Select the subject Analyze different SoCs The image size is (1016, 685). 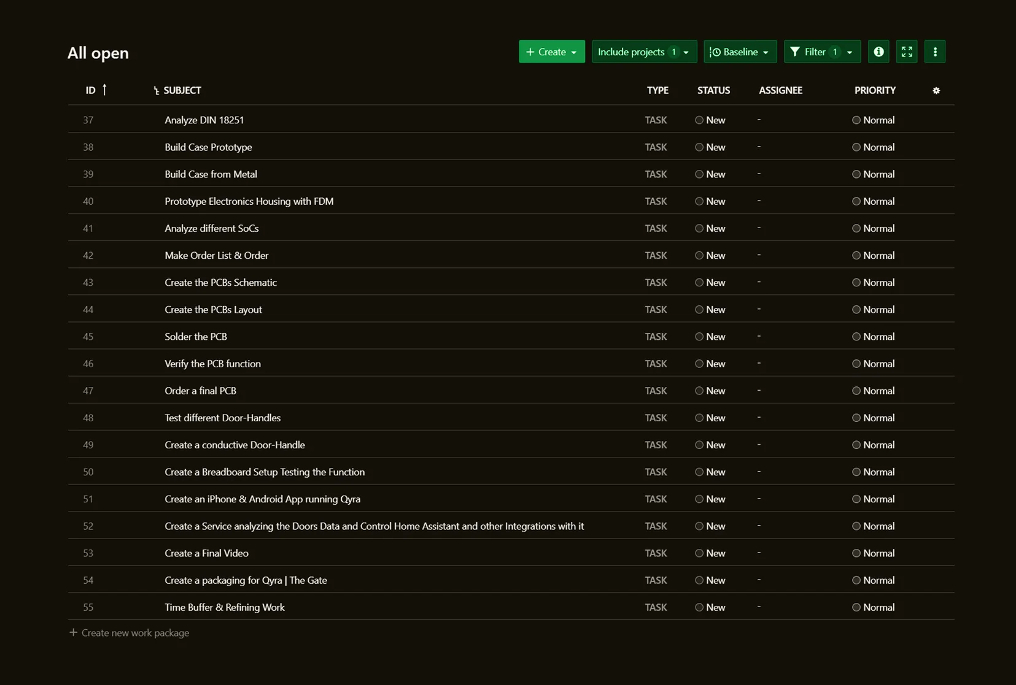(212, 228)
